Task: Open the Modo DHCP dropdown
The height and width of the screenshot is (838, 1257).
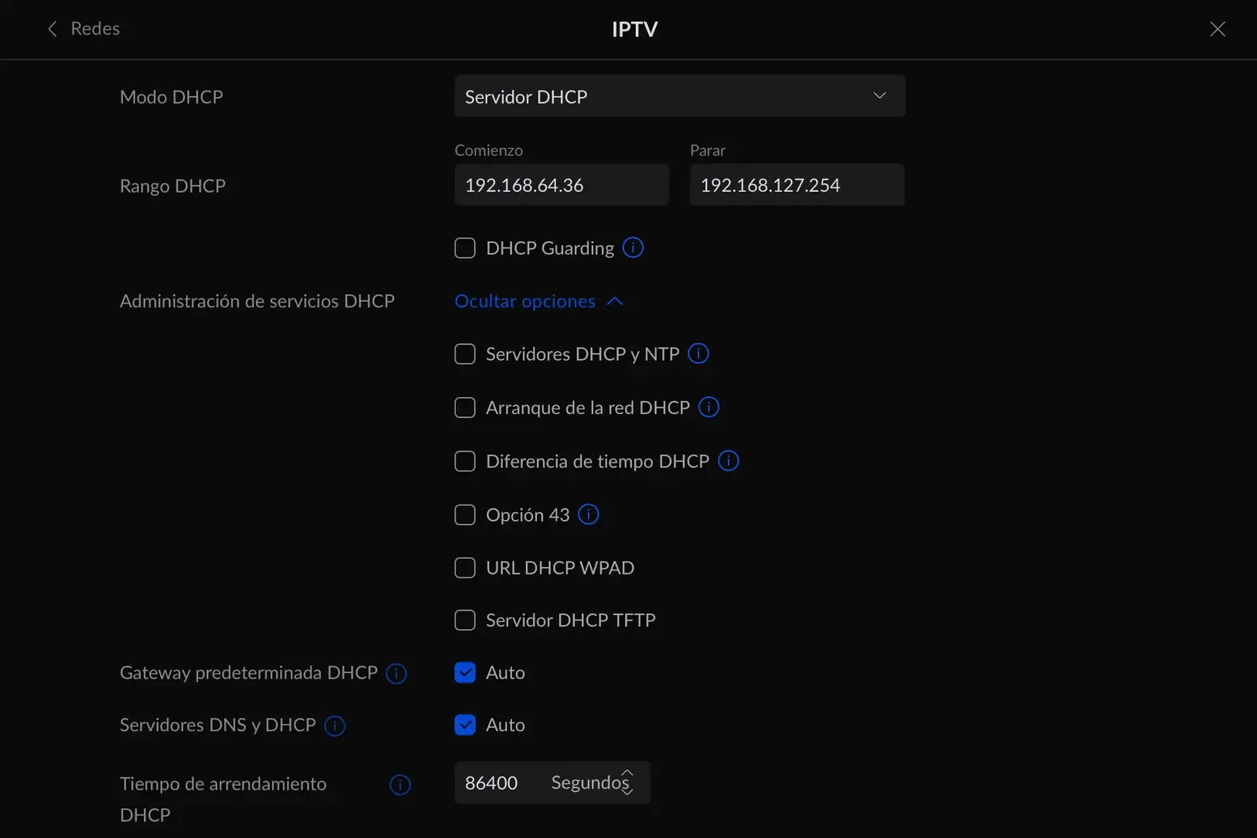Action: coord(679,96)
